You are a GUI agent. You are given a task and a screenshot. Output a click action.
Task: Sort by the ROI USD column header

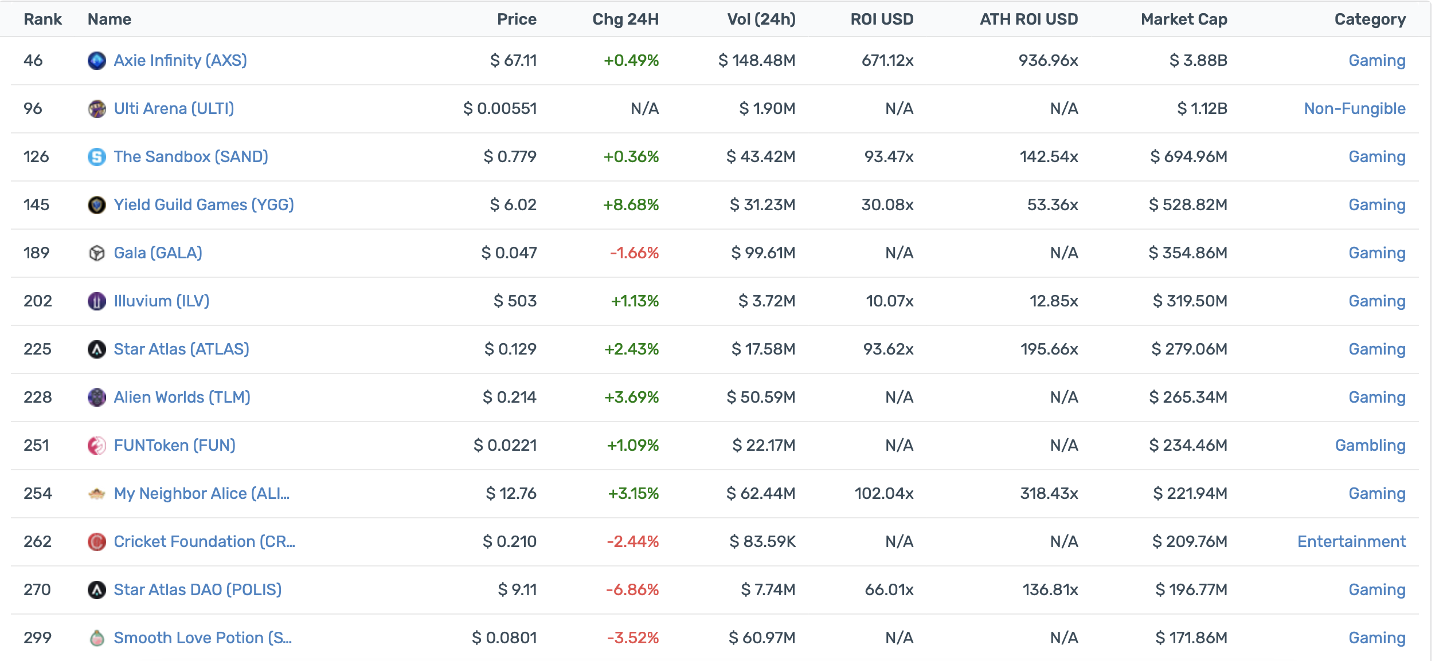(881, 19)
